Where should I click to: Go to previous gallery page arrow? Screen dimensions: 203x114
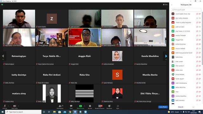pyautogui.click(x=3, y=56)
